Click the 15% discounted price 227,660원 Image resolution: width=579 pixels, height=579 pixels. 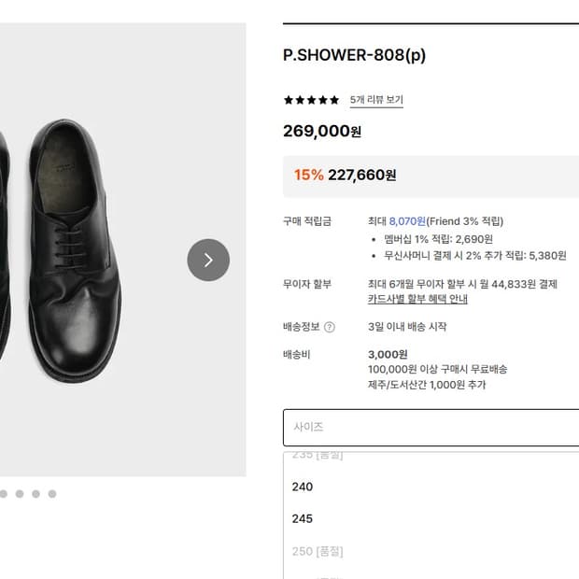tap(361, 175)
